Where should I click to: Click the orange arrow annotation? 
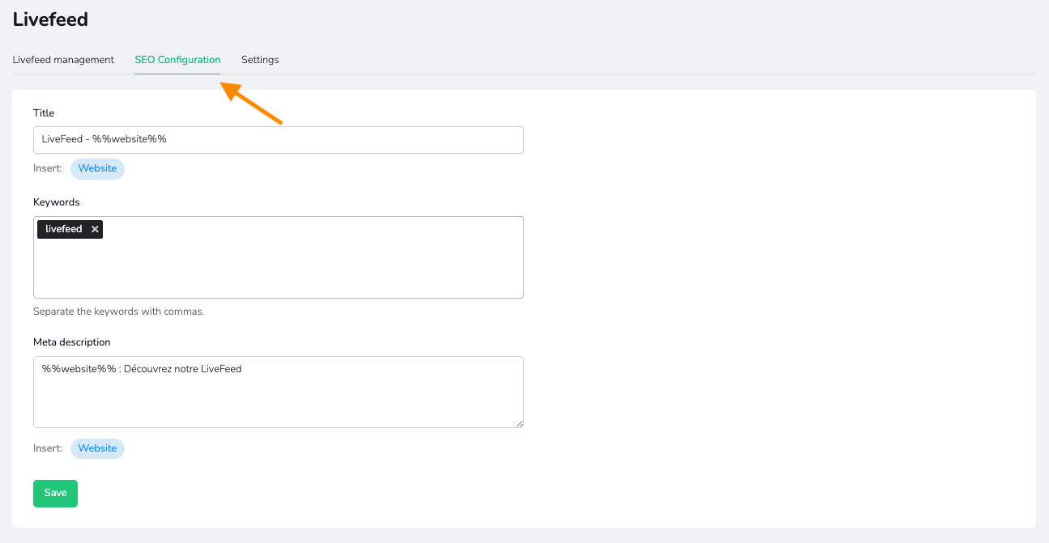pyautogui.click(x=252, y=103)
